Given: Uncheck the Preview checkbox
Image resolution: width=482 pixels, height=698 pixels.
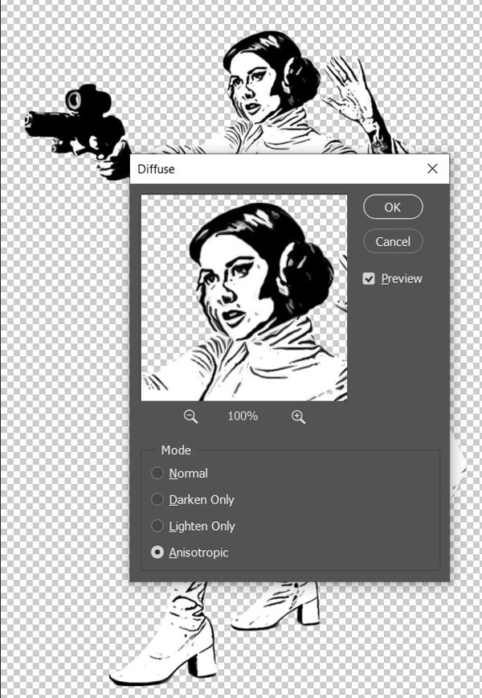Looking at the screenshot, I should coord(369,279).
